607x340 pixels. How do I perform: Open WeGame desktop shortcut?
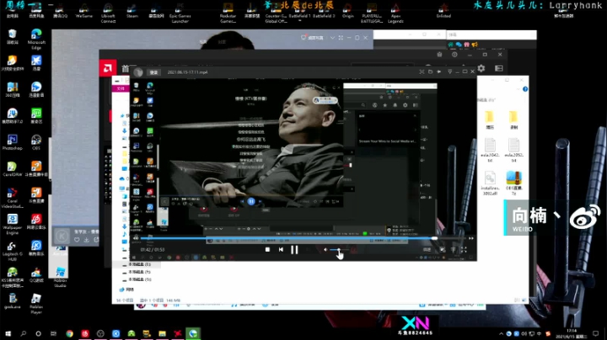click(x=84, y=11)
